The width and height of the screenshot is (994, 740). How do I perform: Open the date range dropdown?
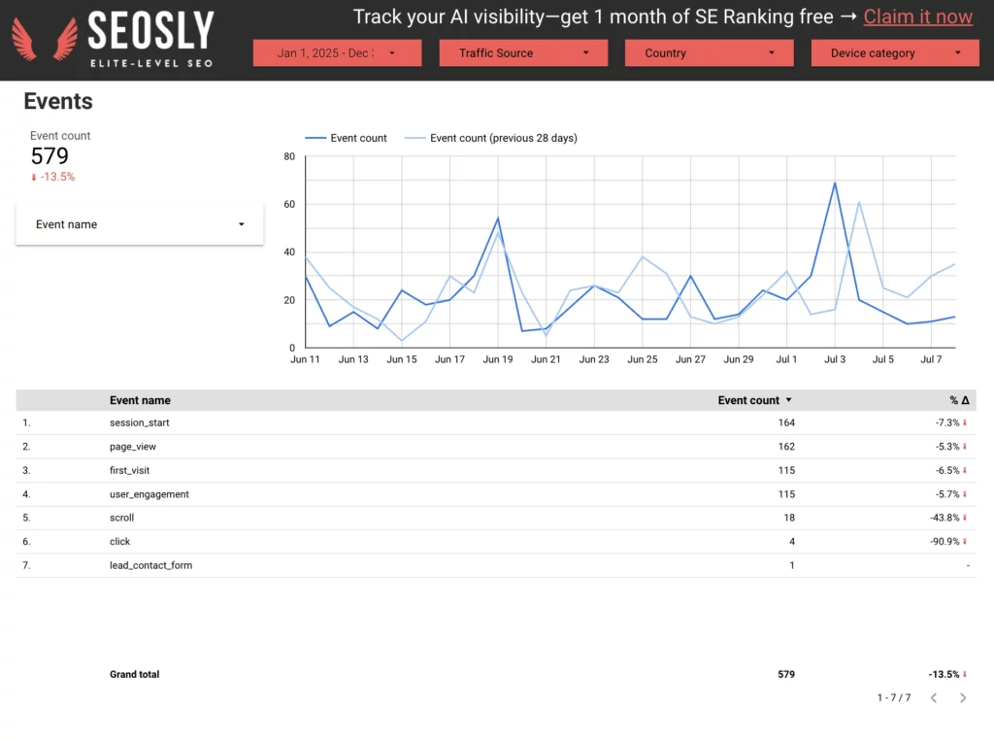click(x=337, y=53)
